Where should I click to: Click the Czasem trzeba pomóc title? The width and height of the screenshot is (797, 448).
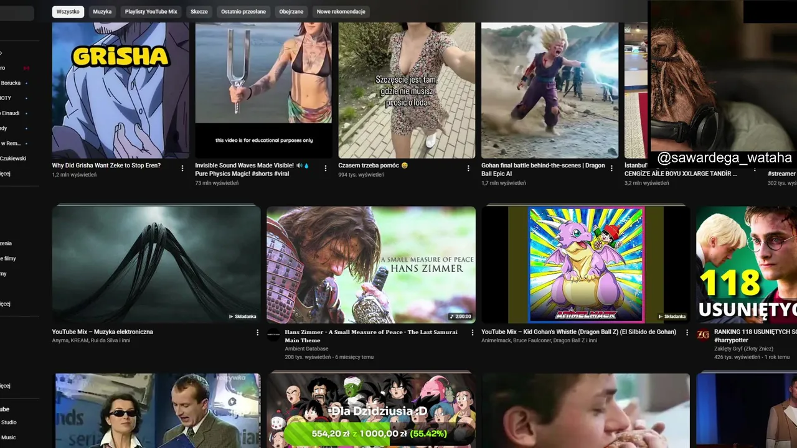(373, 166)
